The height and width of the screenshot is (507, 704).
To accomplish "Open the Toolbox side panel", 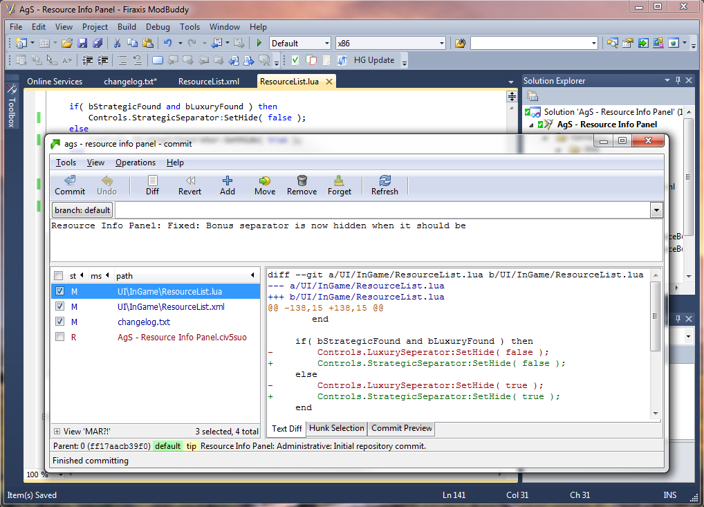I will [12, 105].
